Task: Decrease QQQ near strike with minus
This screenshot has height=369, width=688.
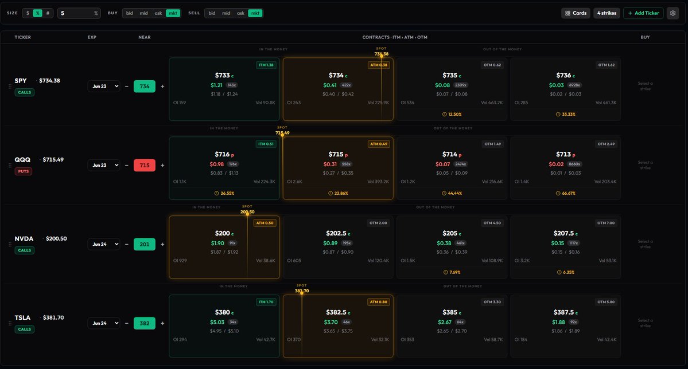Action: click(x=126, y=165)
